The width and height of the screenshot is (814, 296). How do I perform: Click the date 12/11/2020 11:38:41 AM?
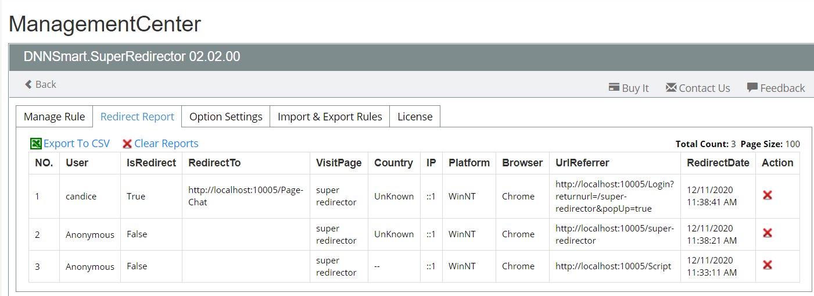tap(712, 196)
